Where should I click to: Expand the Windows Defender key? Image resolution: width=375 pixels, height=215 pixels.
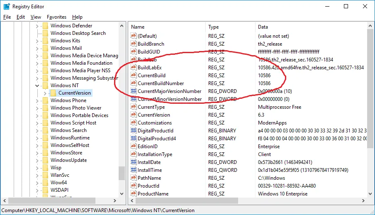37,26
